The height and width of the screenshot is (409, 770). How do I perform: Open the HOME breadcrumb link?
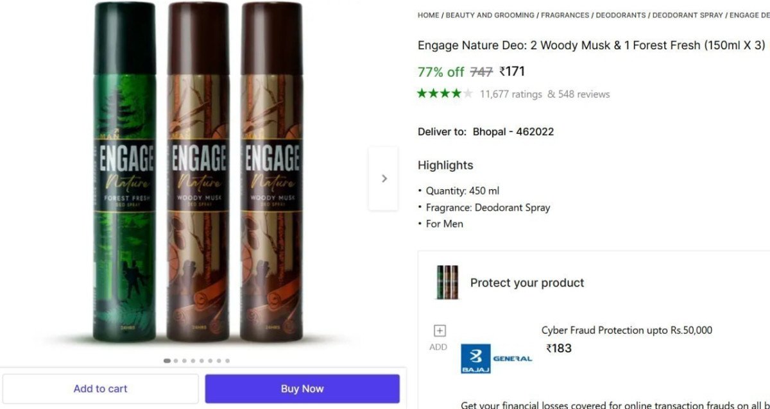[x=428, y=15]
